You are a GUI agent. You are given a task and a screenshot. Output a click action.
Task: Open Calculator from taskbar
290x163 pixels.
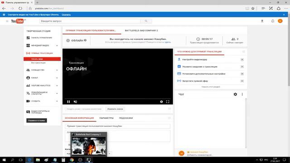(x=63, y=160)
